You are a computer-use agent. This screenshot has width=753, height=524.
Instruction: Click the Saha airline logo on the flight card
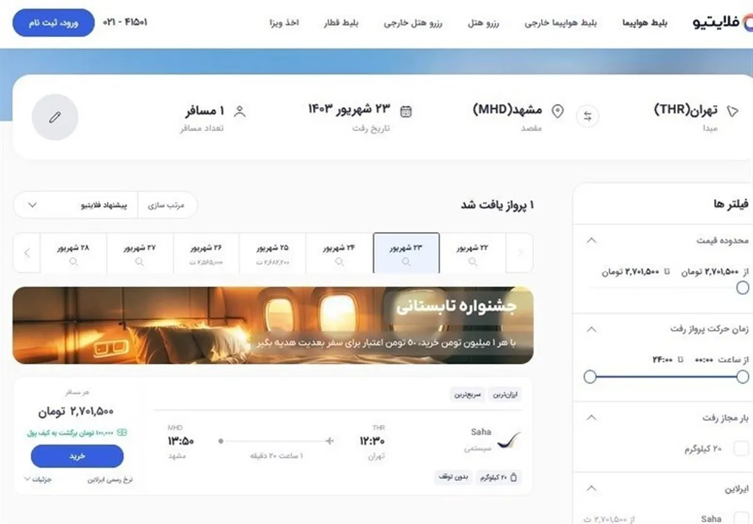point(509,441)
